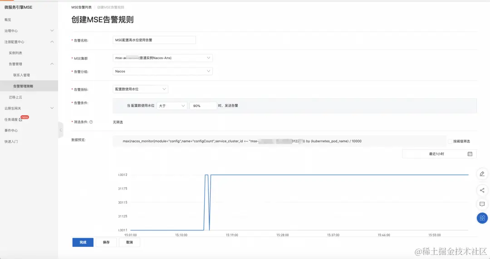Screen dimensions: 490x259
Task: Open the 告警分组 Nacos dropdown
Action: pos(162,71)
